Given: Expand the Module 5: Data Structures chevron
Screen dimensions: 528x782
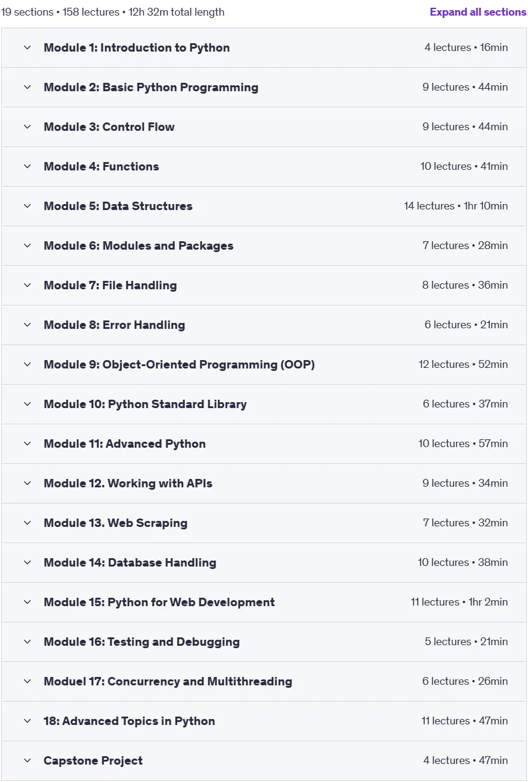Looking at the screenshot, I should coord(27,206).
